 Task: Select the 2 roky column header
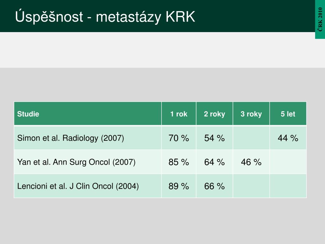tap(215, 114)
